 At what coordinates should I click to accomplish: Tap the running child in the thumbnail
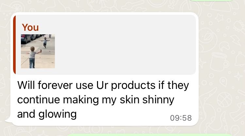click(45, 42)
